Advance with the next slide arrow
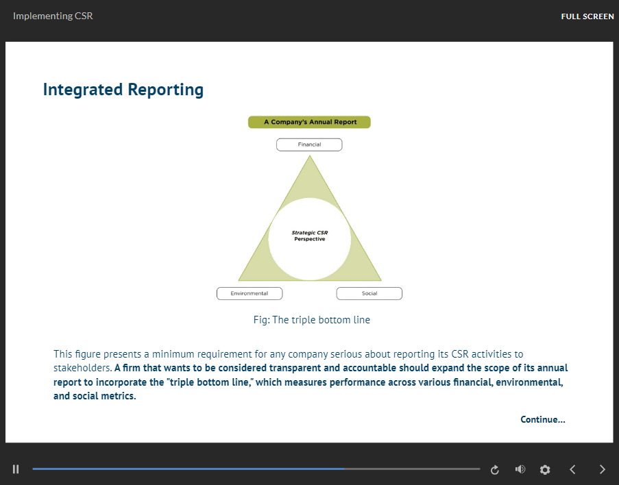Image resolution: width=619 pixels, height=485 pixels. [602, 469]
